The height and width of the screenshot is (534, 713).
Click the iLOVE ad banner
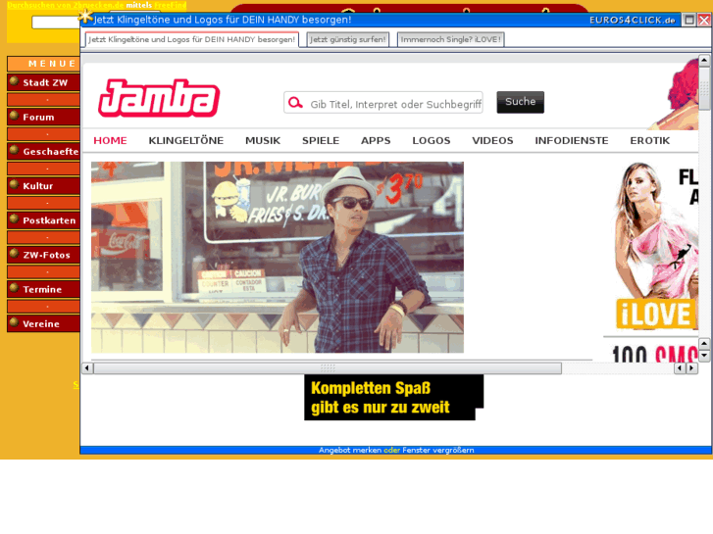click(655, 245)
